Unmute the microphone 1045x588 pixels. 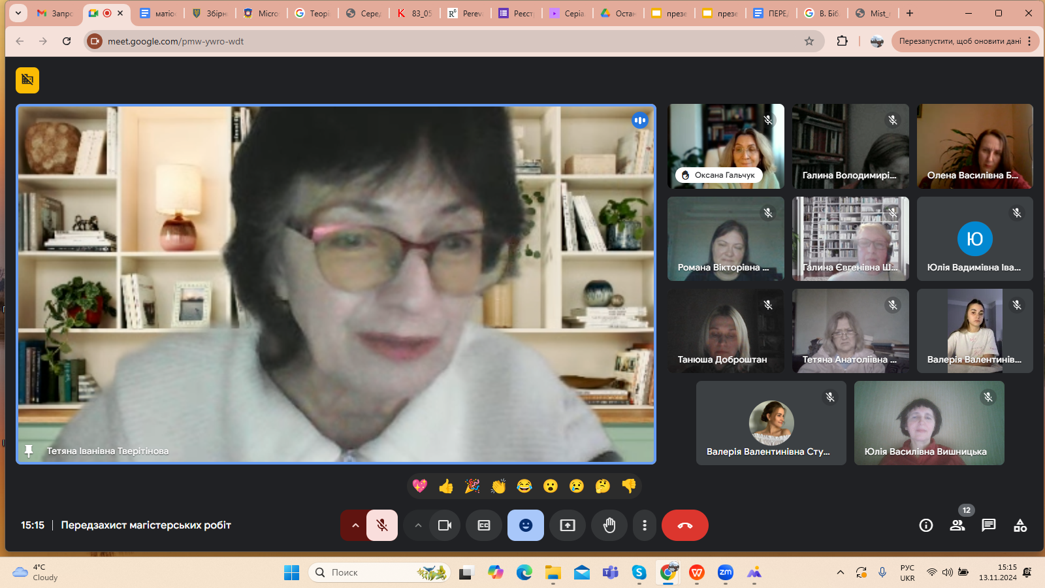point(382,525)
